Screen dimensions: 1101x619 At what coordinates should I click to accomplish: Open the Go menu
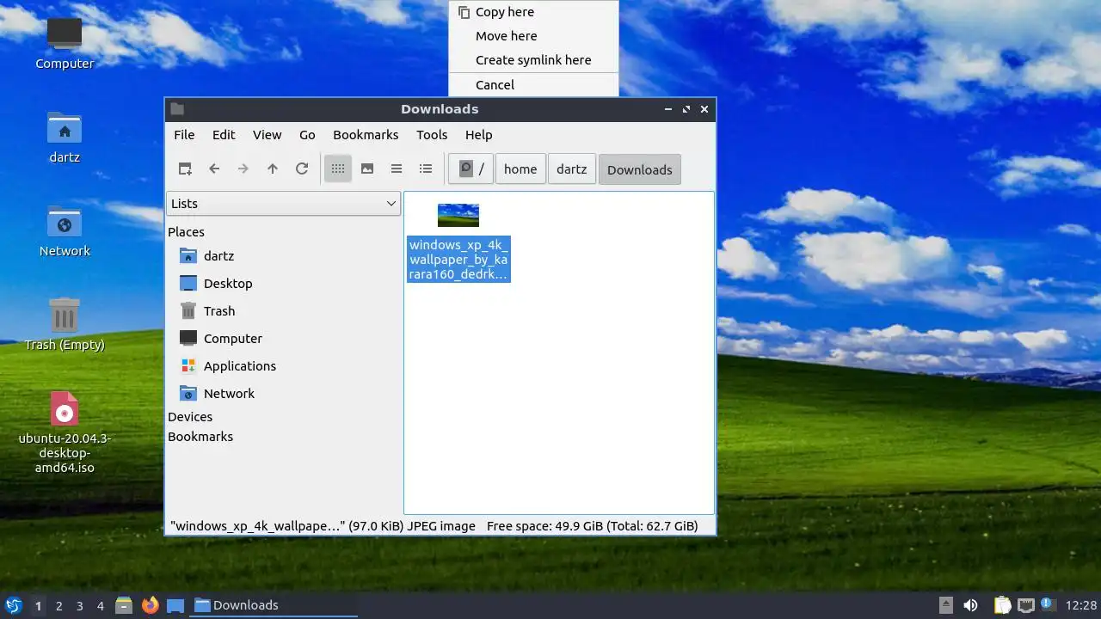[x=307, y=135]
